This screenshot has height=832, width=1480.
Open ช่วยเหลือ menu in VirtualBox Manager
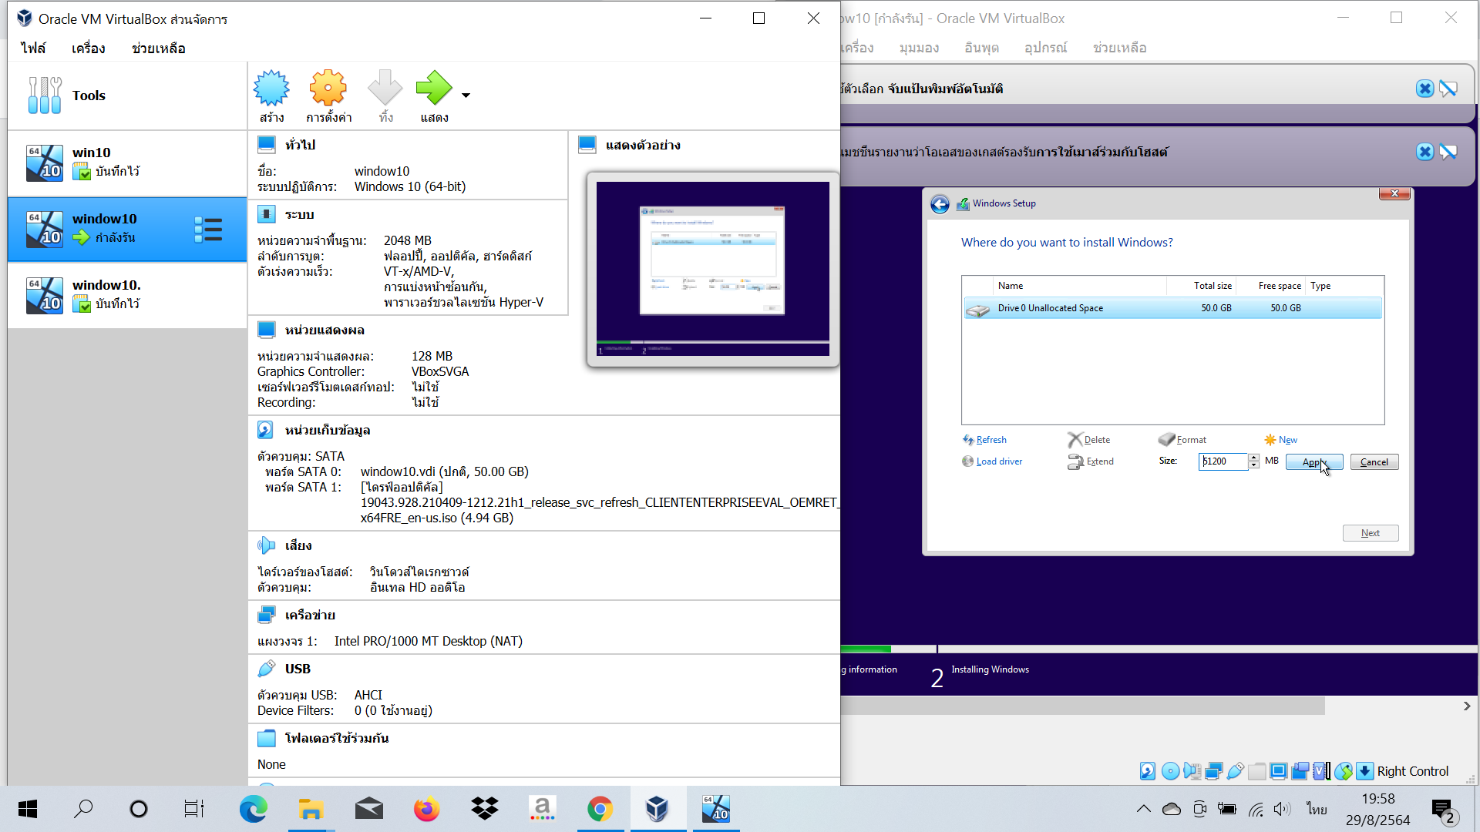(158, 49)
